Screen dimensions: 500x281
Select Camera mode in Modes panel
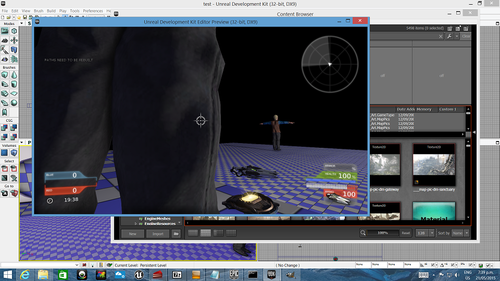[5, 31]
